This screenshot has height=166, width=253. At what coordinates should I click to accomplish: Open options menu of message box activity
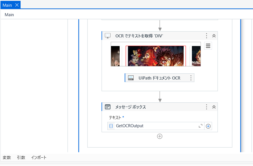pyautogui.click(x=206, y=107)
